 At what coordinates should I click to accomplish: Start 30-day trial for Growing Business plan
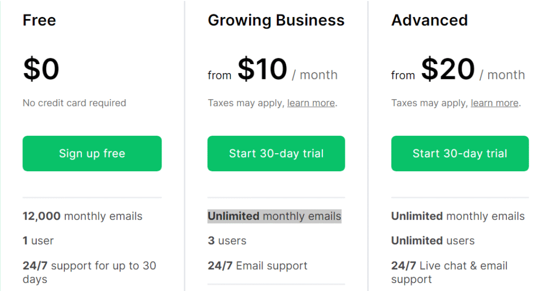[x=276, y=154]
